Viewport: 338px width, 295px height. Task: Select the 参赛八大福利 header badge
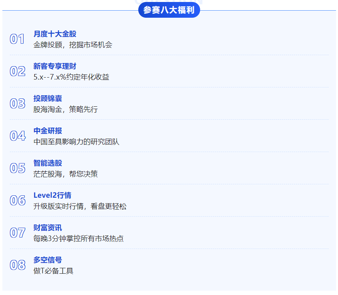pyautogui.click(x=169, y=10)
